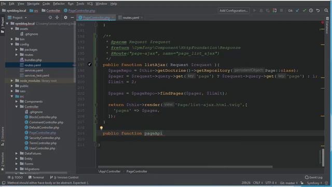332x187 pixels.
Task: Open the Refactor menu
Action: (59, 4)
